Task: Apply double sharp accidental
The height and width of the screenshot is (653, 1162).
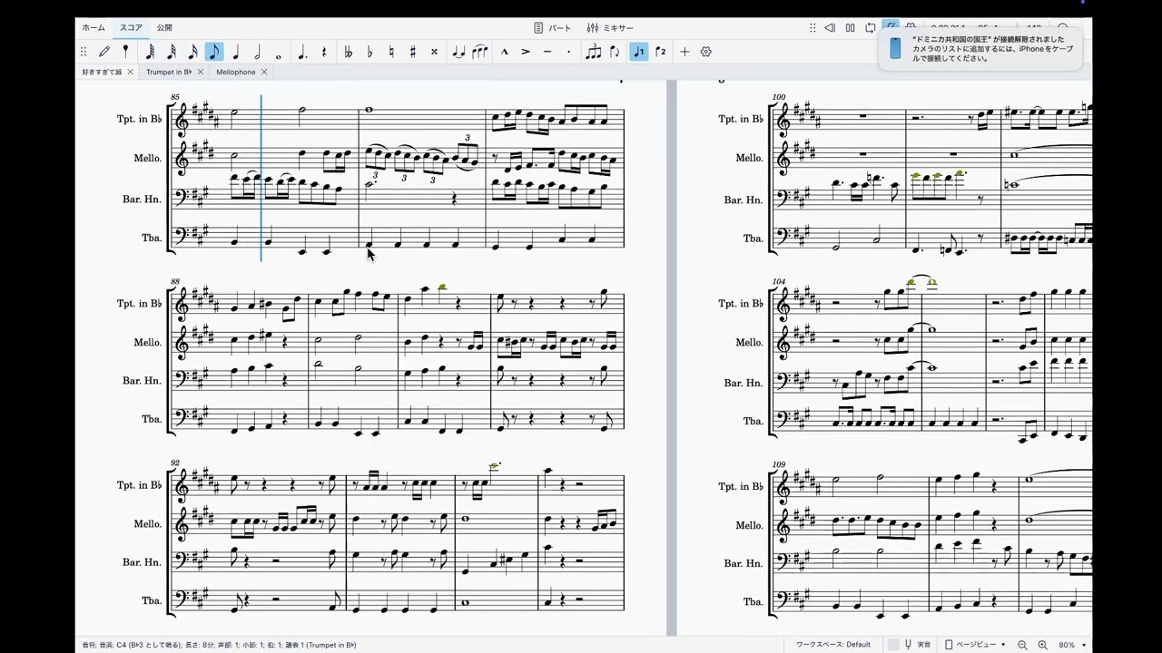Action: pyautogui.click(x=434, y=52)
